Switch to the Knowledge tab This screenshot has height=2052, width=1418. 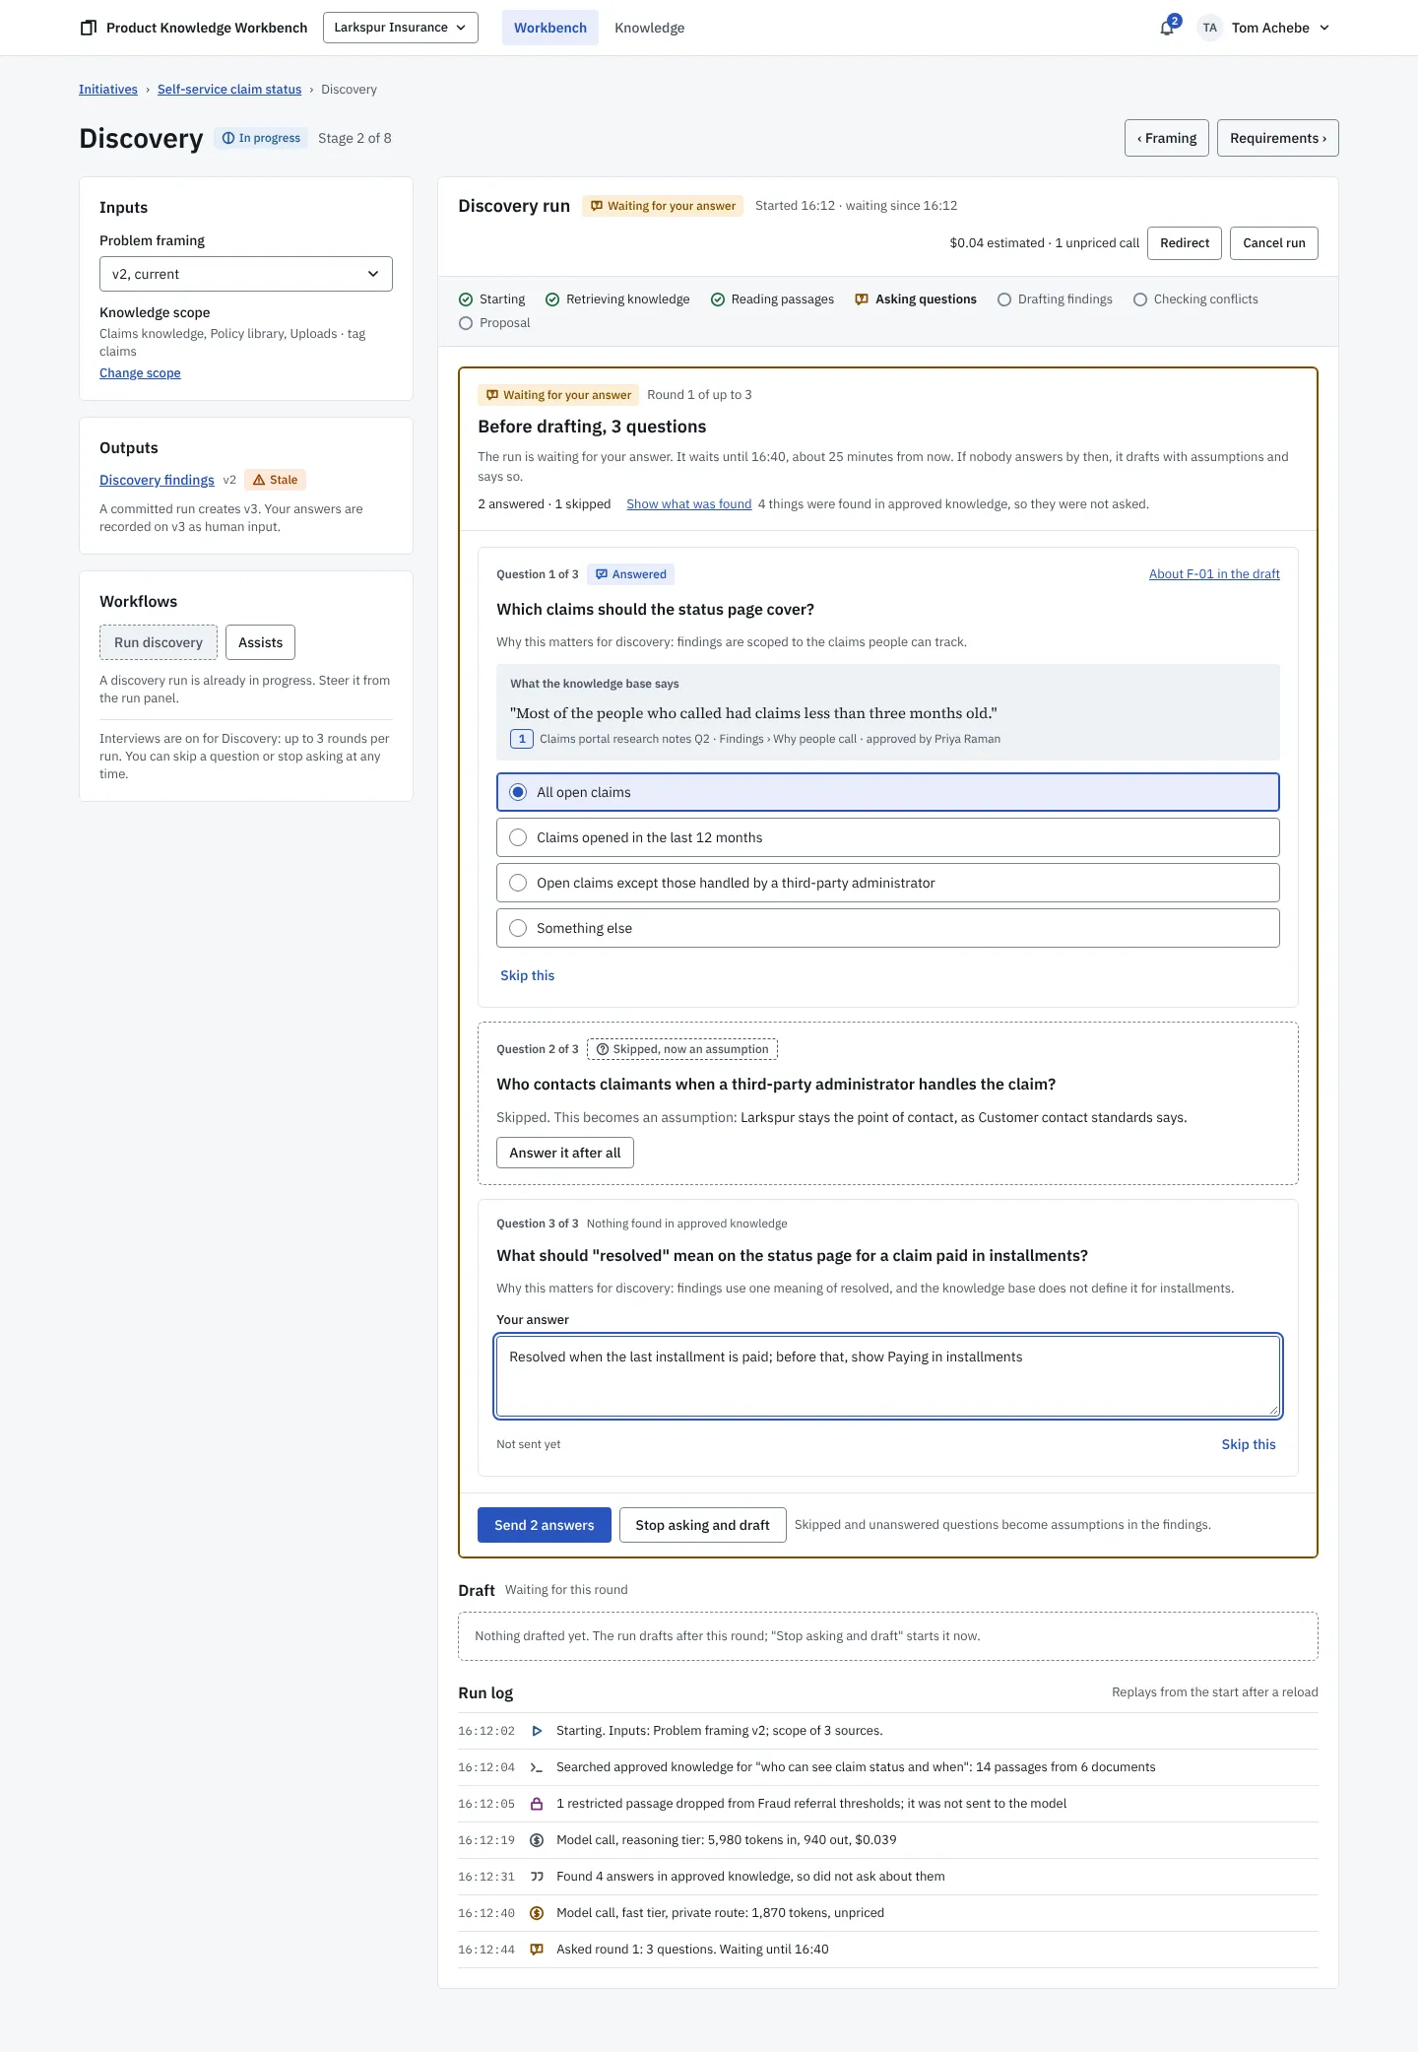[650, 28]
